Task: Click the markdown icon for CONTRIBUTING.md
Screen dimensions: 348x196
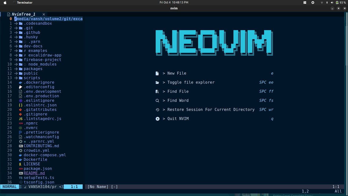Action: pos(21,146)
